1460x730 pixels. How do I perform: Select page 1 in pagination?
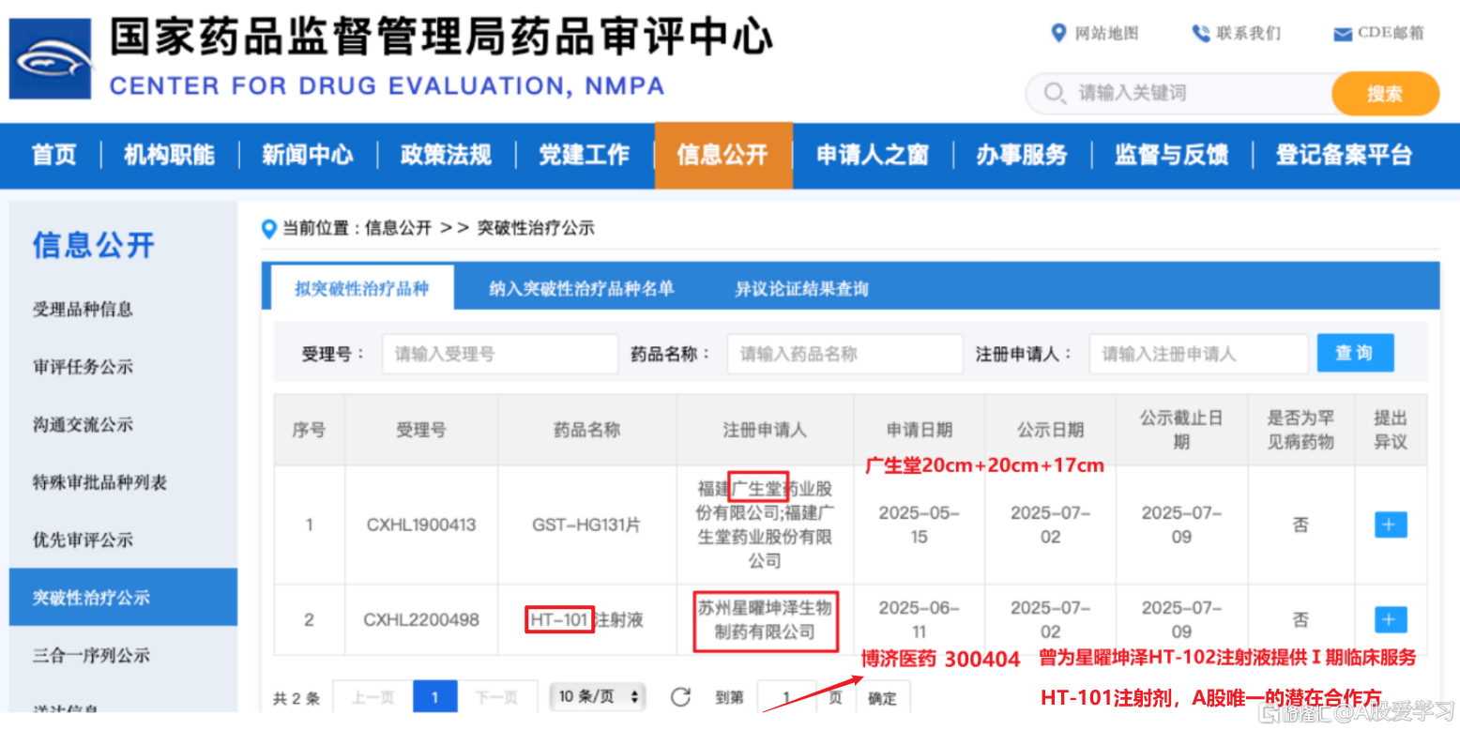point(433,697)
